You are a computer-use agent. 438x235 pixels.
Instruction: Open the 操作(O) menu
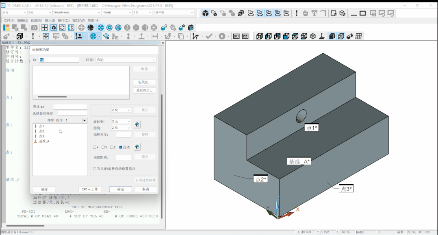(63, 20)
